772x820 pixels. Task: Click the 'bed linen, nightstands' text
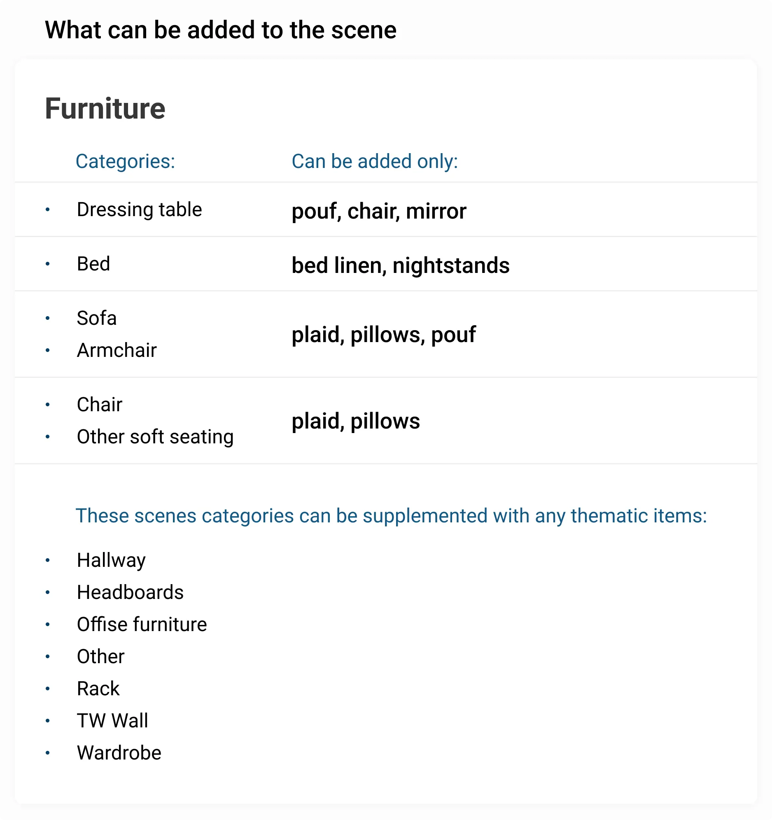(400, 265)
